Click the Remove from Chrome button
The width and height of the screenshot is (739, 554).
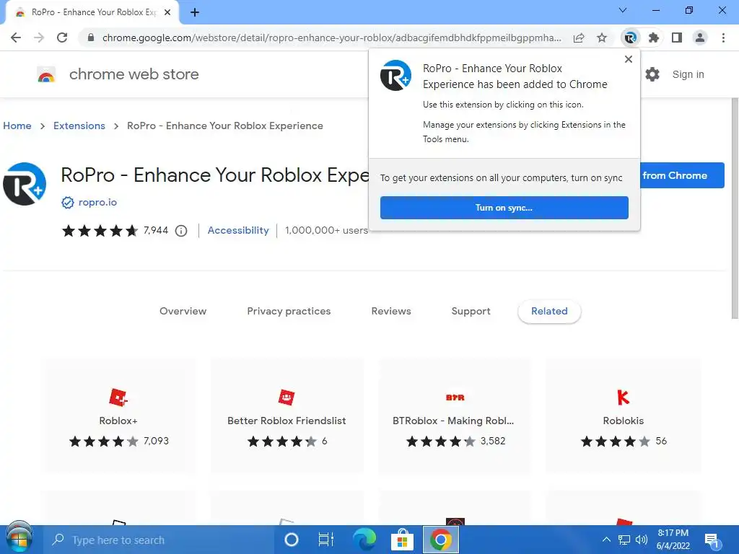tap(681, 175)
